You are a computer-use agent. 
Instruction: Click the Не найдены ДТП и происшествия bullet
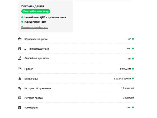(x=45, y=17)
